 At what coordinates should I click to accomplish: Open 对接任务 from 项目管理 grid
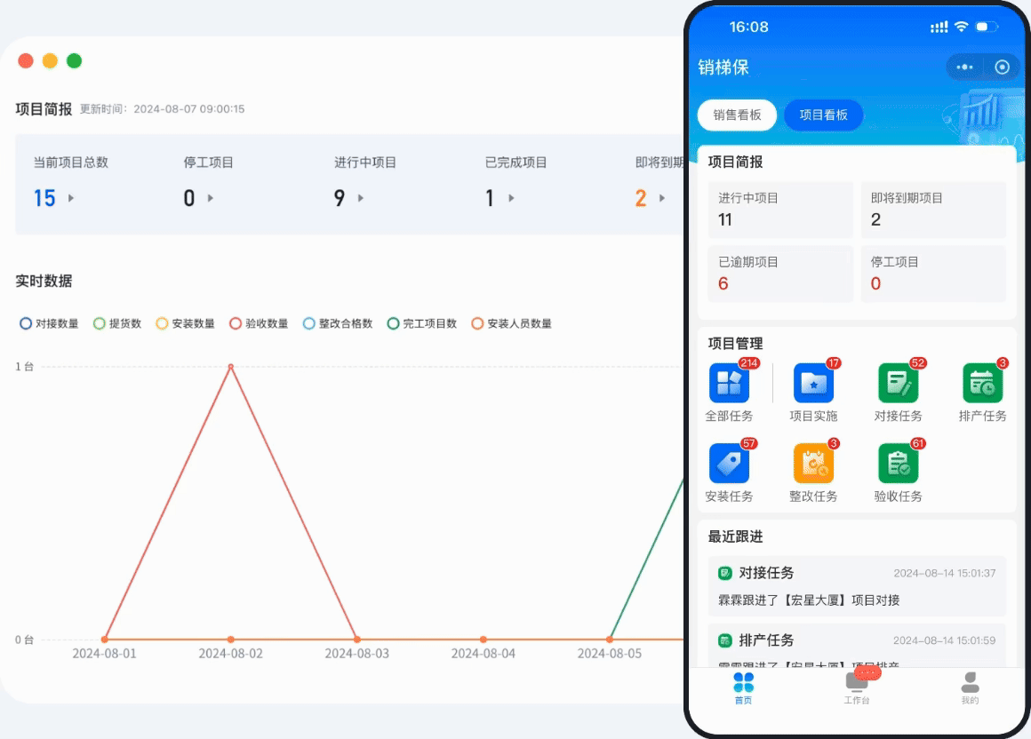[x=899, y=382]
